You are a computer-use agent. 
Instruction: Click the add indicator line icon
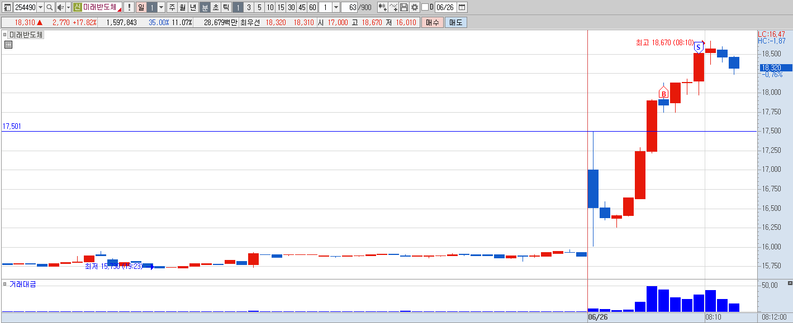click(x=393, y=7)
